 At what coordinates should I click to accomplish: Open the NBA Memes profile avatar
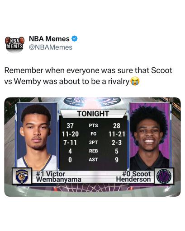tap(14, 43)
